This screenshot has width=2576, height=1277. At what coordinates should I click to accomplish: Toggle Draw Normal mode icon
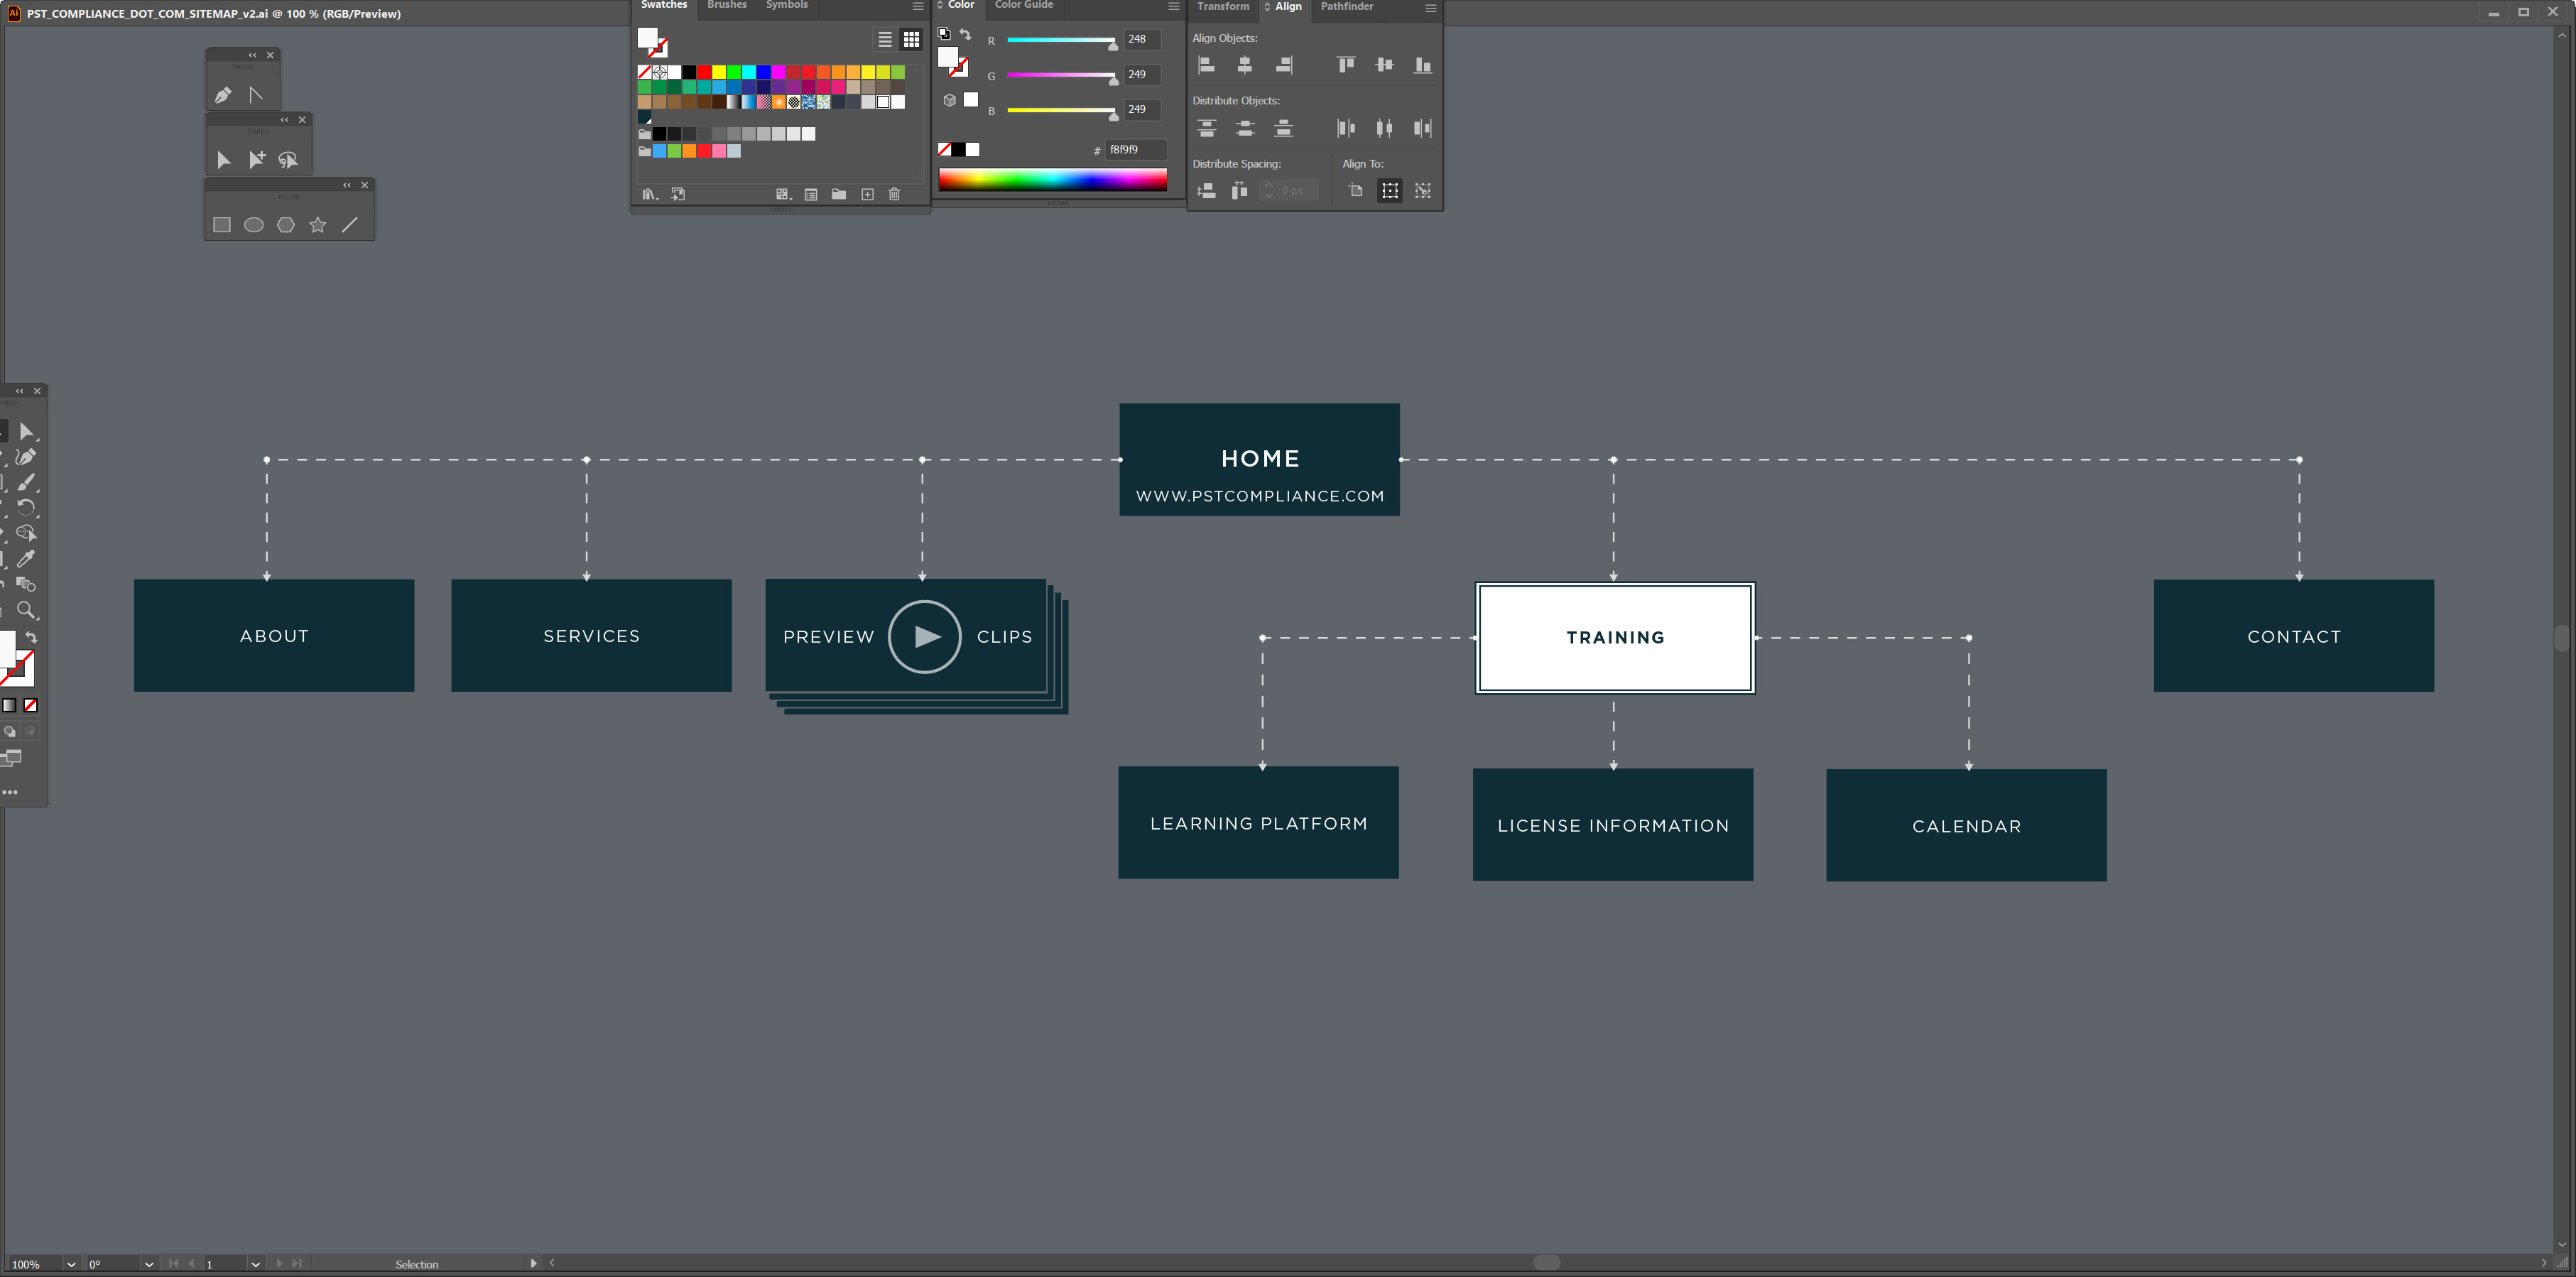10,731
